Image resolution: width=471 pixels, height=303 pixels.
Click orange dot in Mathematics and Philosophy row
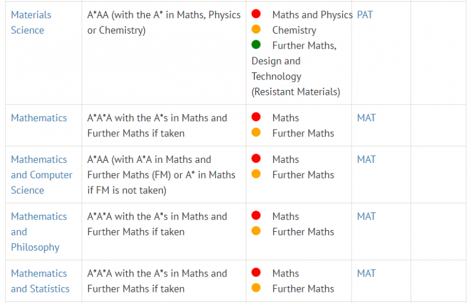(256, 231)
